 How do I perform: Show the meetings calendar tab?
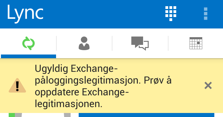point(196,43)
